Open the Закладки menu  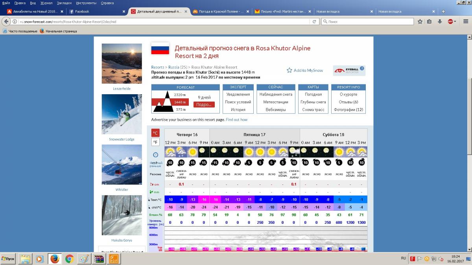64,3
